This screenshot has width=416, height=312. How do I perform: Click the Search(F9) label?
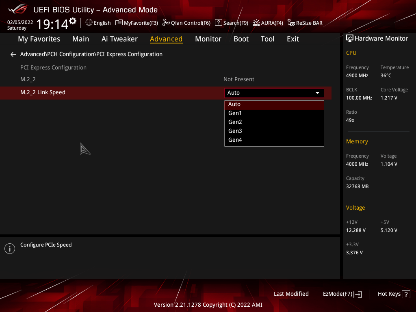[236, 23]
